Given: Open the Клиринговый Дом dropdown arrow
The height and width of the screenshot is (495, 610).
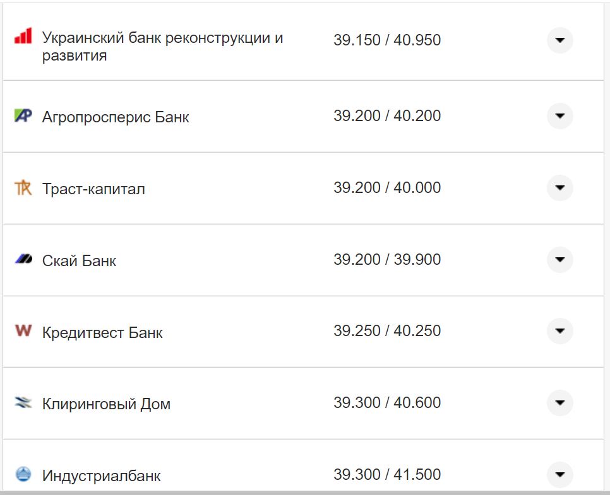Looking at the screenshot, I should [x=559, y=402].
